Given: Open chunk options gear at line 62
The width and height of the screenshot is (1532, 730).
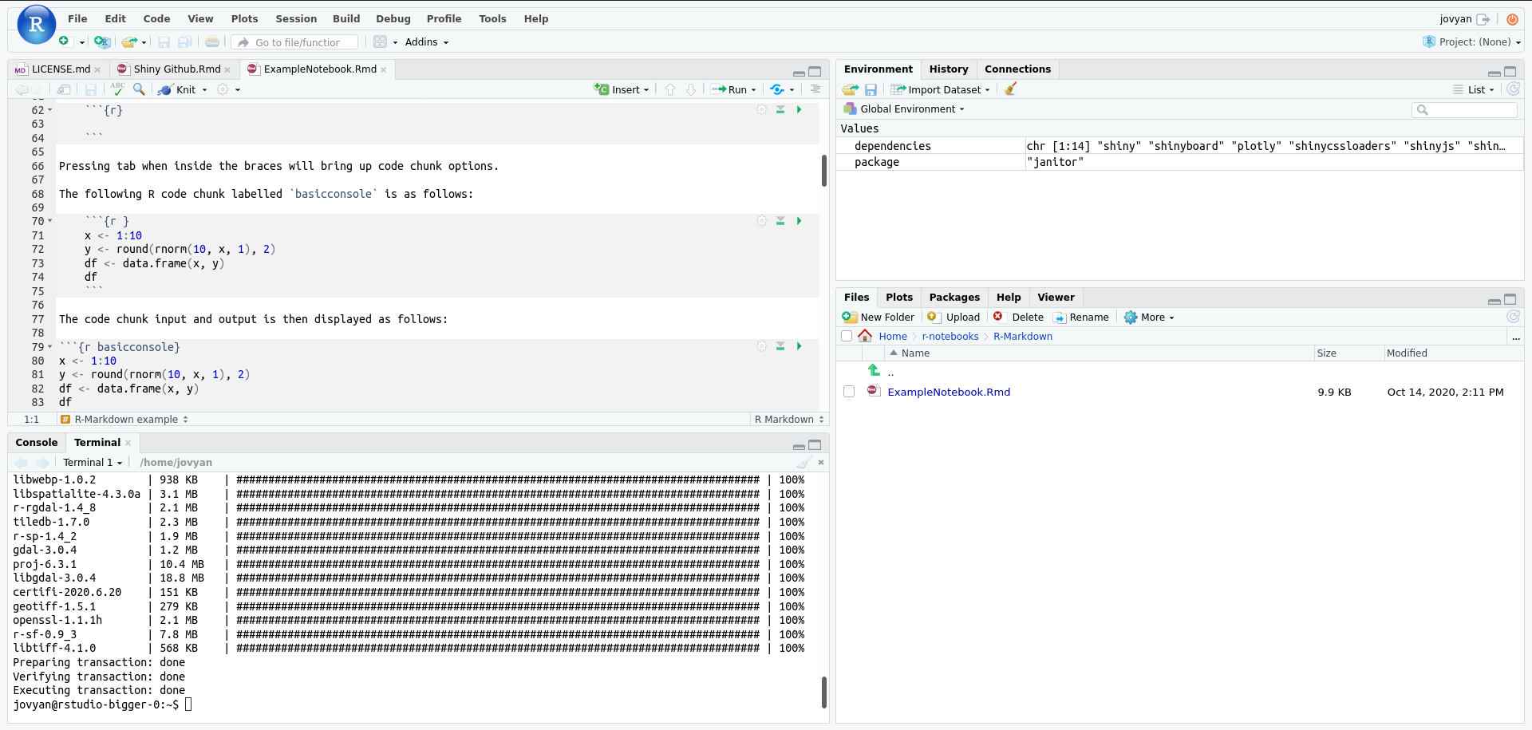Looking at the screenshot, I should point(762,109).
